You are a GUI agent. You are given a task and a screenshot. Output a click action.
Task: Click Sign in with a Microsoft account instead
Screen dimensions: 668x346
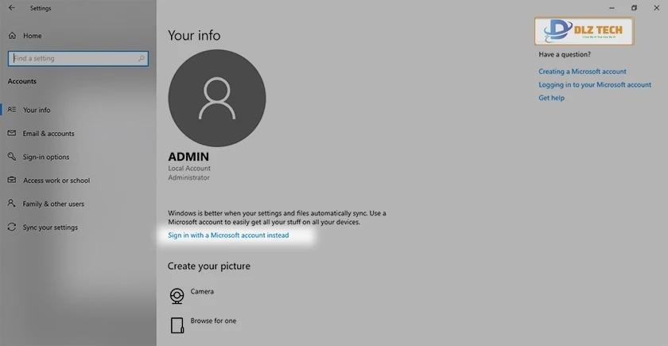pos(228,235)
